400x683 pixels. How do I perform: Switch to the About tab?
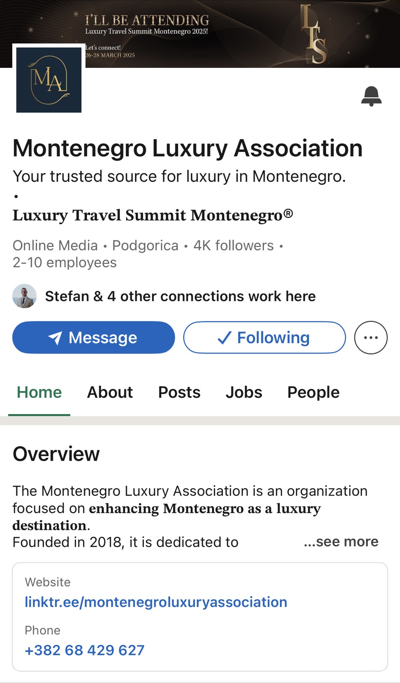pos(110,392)
